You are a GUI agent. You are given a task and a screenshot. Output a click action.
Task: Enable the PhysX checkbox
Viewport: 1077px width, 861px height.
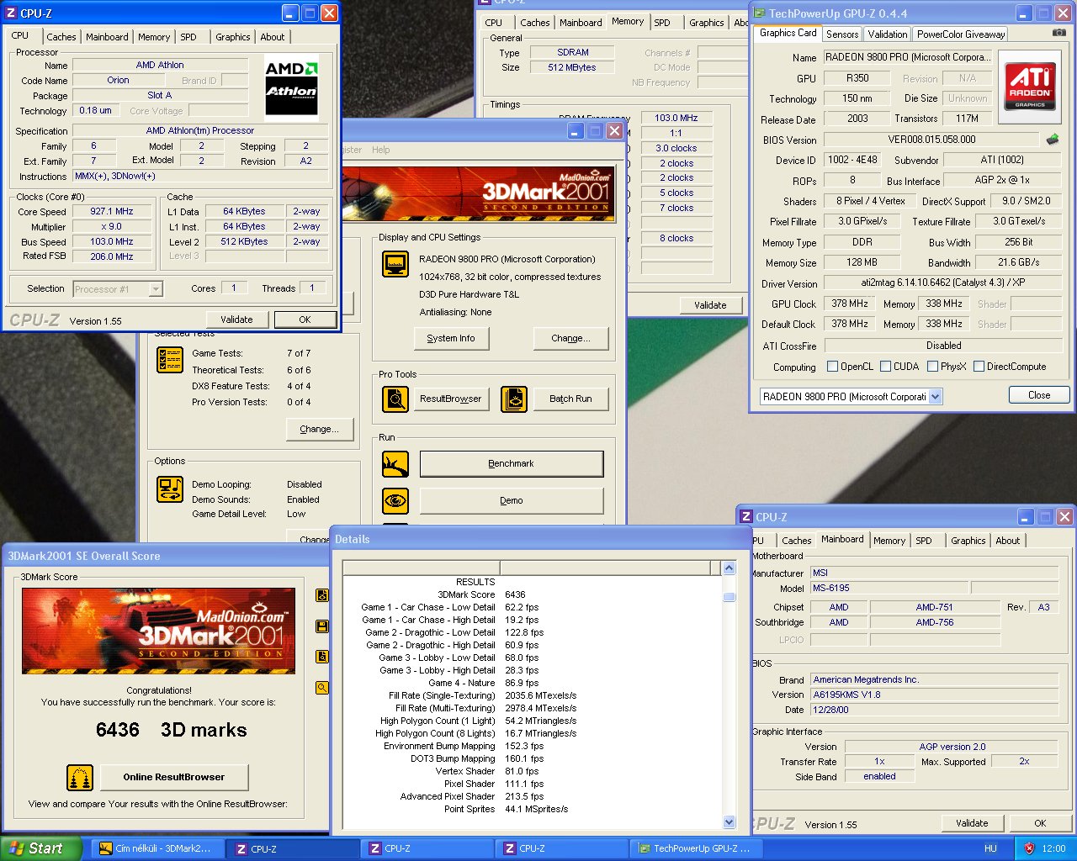tap(932, 367)
